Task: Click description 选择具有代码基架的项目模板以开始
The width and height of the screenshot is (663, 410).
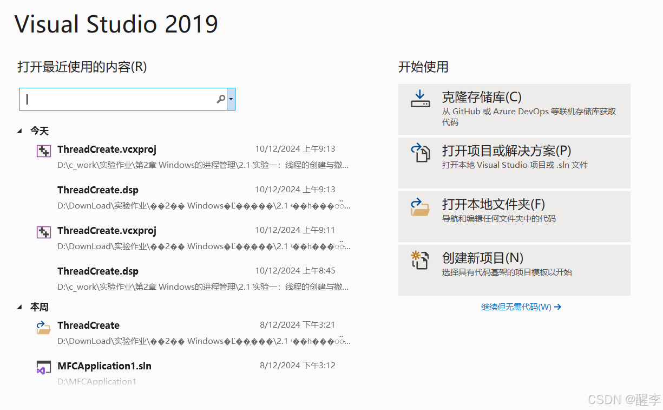Action: click(507, 272)
